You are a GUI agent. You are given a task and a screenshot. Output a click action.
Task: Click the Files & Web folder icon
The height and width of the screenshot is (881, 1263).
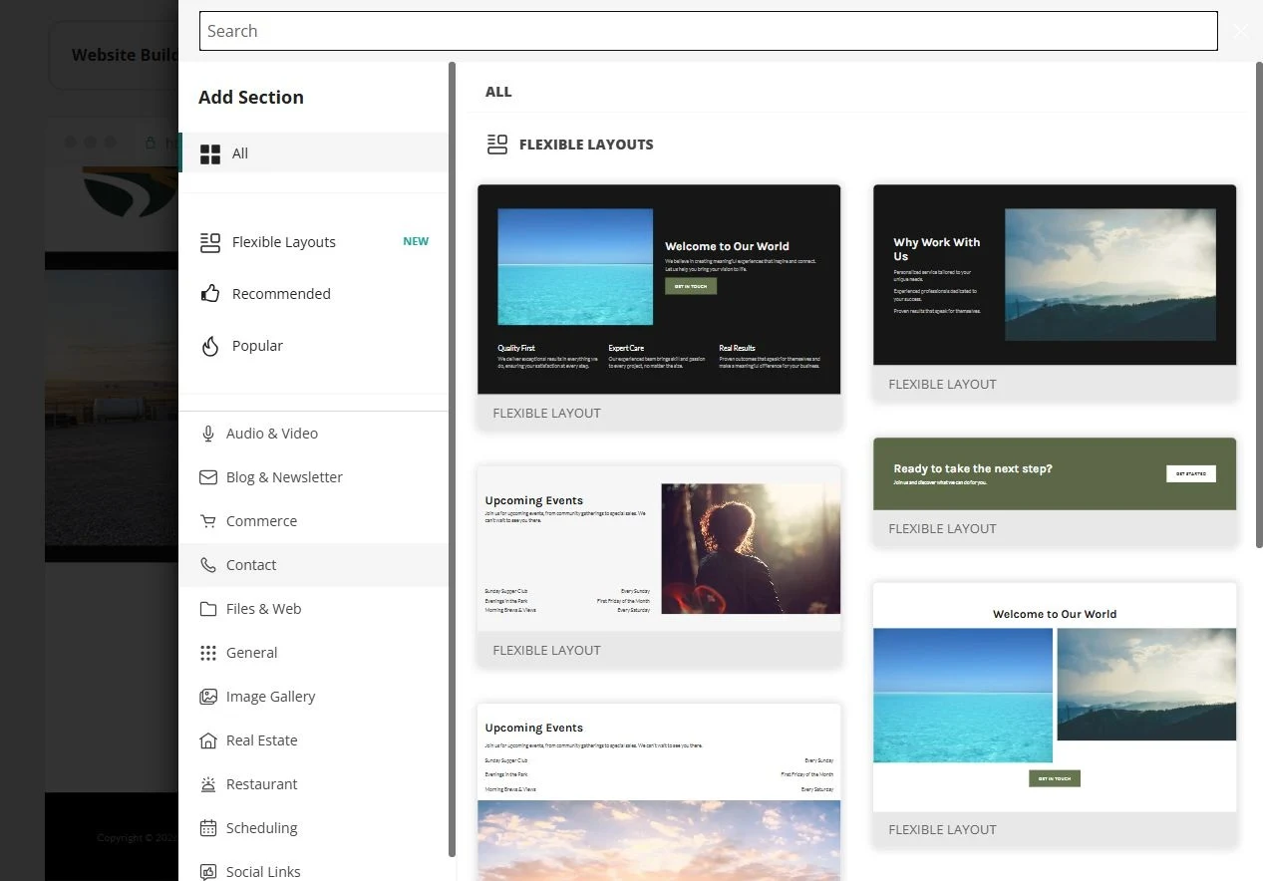click(208, 609)
